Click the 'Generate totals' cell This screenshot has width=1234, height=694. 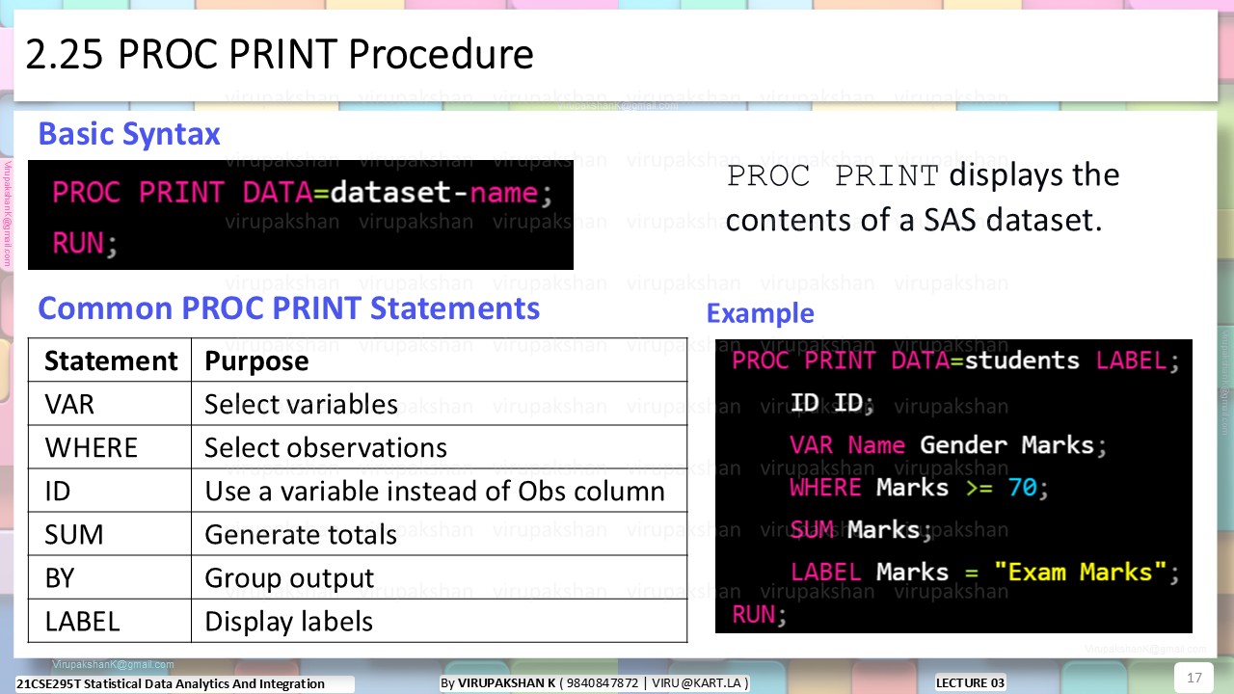click(440, 534)
